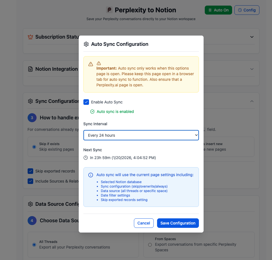Click the document icon beside Notion Integration
272x260 pixels.
tap(30, 69)
